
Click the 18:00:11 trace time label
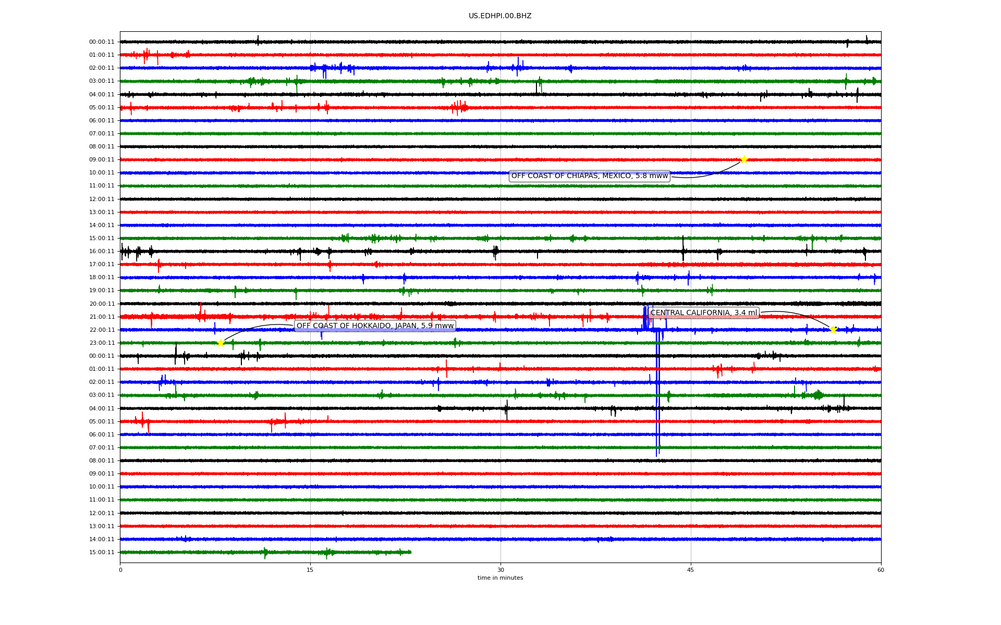(x=102, y=278)
